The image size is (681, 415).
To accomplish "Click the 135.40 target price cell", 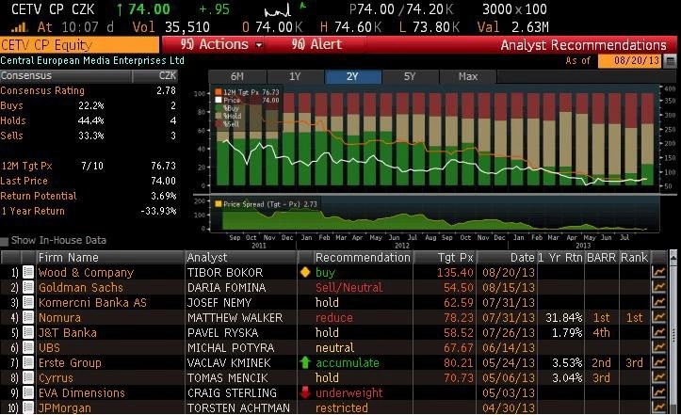I will click(455, 273).
